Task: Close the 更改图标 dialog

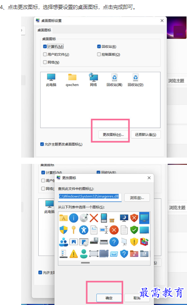Action: coord(149,178)
